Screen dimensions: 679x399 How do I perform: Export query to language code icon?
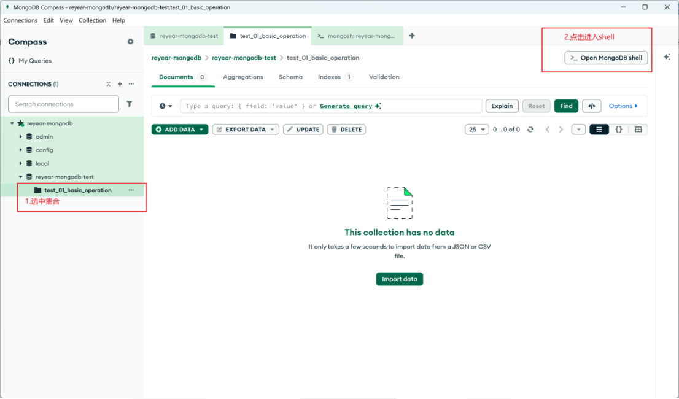tap(592, 106)
